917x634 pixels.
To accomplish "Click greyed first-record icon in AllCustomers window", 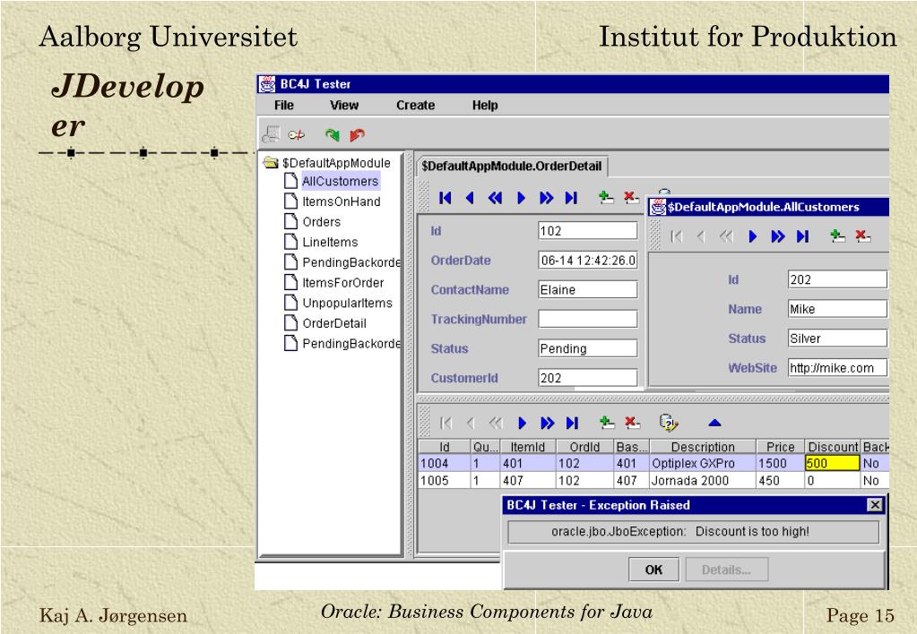I will 677,236.
